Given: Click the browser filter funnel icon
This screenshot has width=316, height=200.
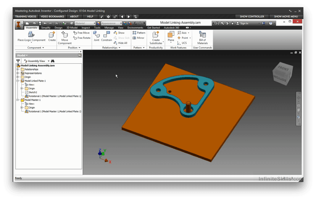Looking at the screenshot, I should click(x=18, y=61).
